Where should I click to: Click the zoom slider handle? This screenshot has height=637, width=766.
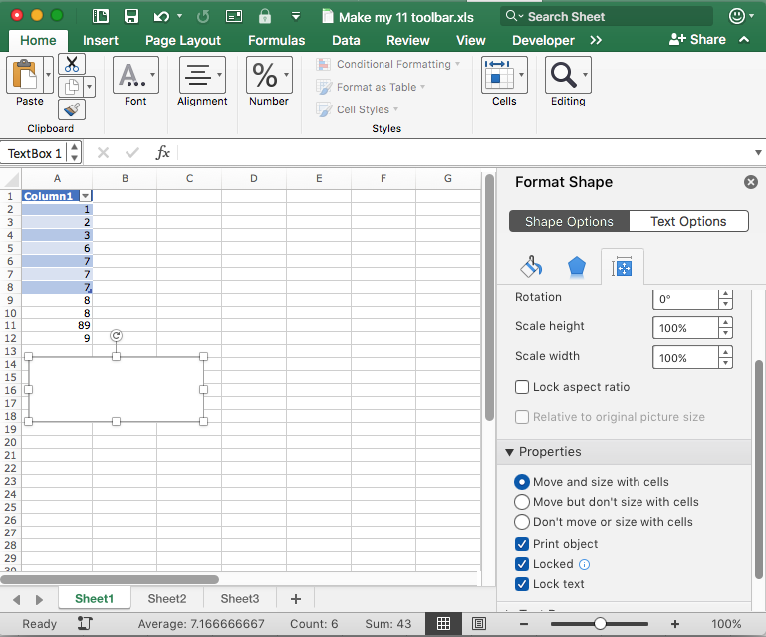pos(600,624)
